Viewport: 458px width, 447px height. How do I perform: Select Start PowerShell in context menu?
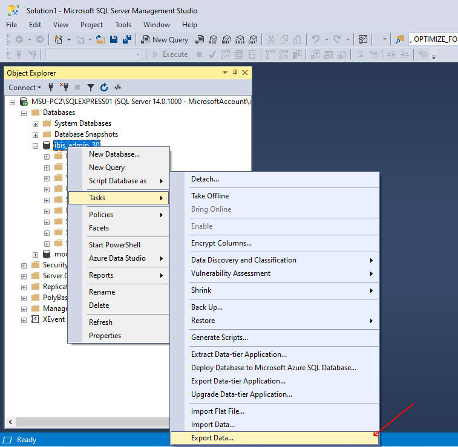[x=119, y=245]
